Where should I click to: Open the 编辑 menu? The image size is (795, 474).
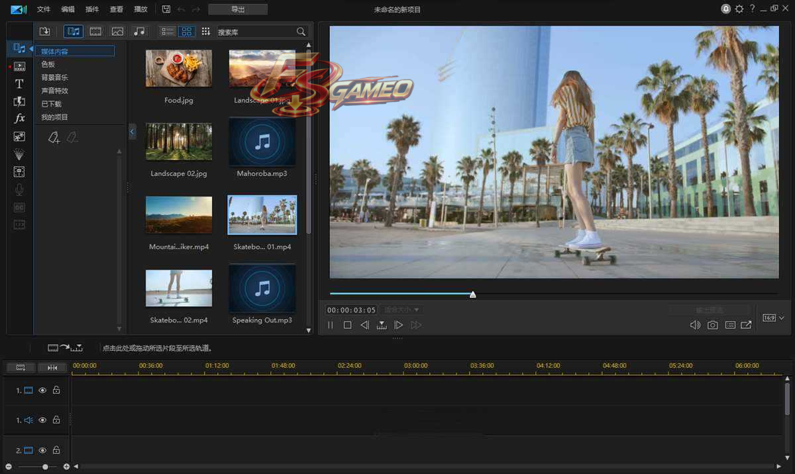(68, 9)
